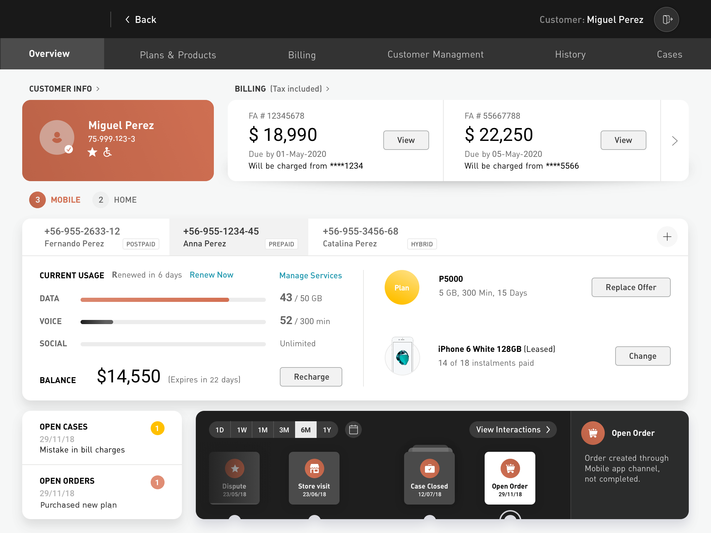This screenshot has height=533, width=711.
Task: Select the 1D time range
Action: click(220, 430)
